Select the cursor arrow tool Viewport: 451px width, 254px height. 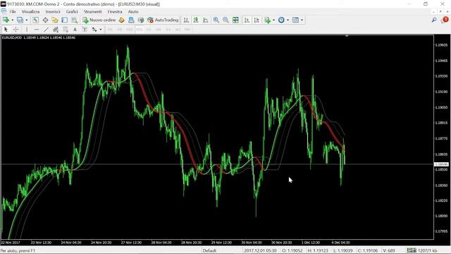point(6,30)
